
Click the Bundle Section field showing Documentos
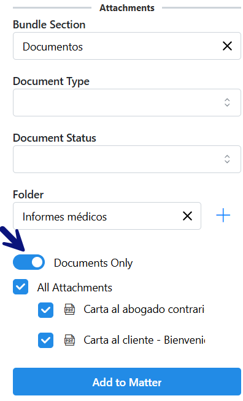[127, 46]
